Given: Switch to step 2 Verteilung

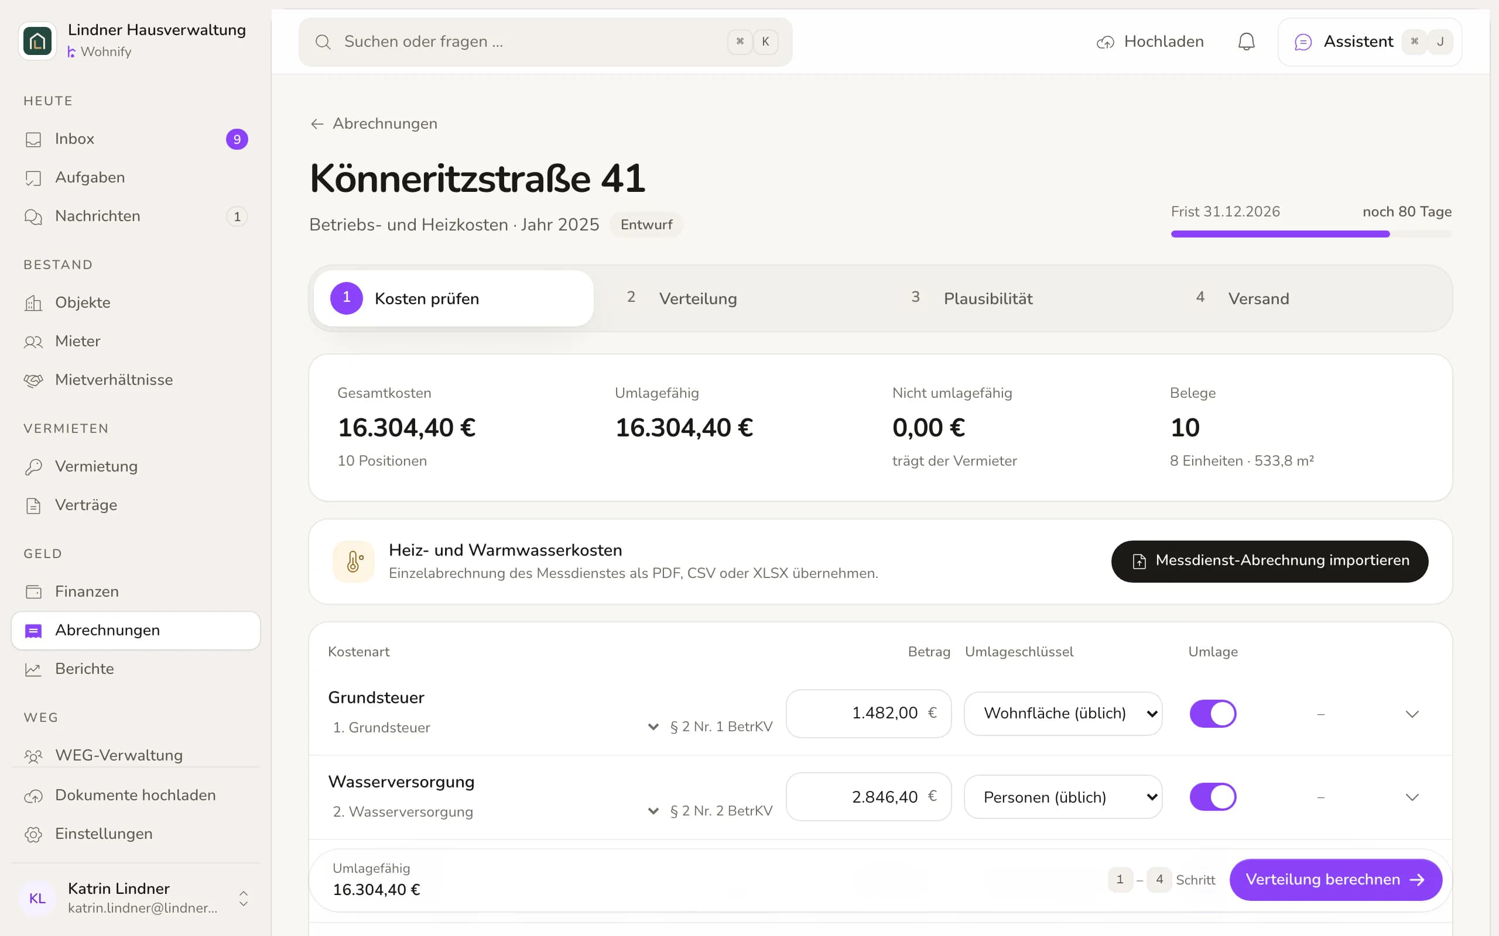Looking at the screenshot, I should 738,298.
